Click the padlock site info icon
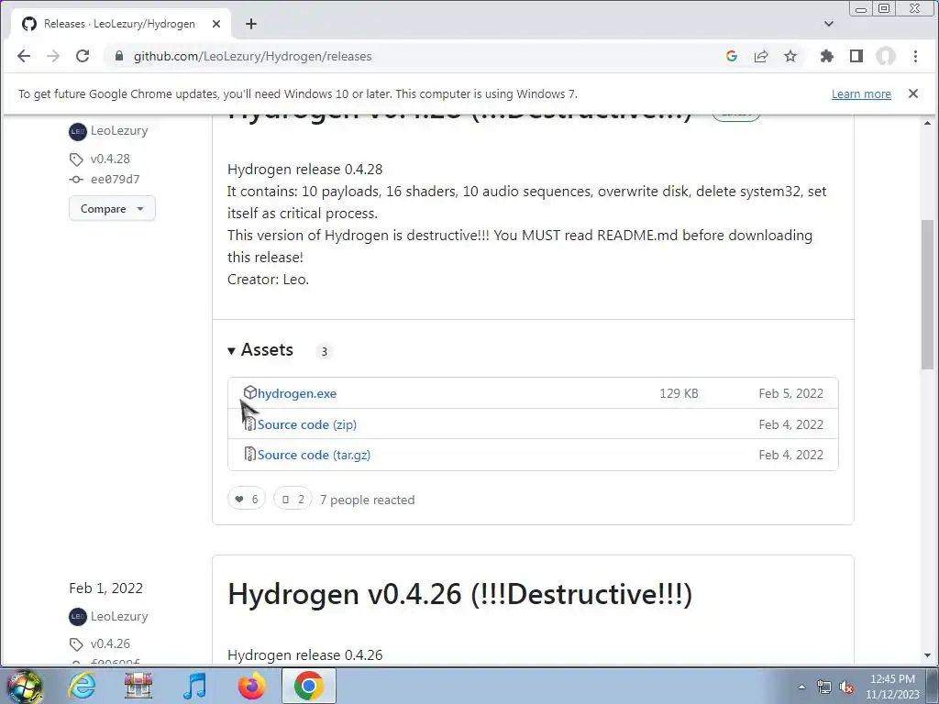 tap(119, 56)
